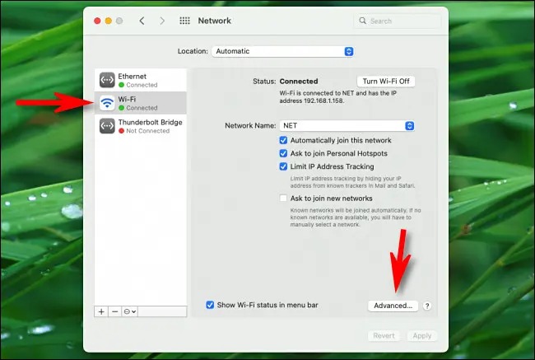Expand the Network Name NET dropdown
The image size is (535, 360).
(347, 126)
